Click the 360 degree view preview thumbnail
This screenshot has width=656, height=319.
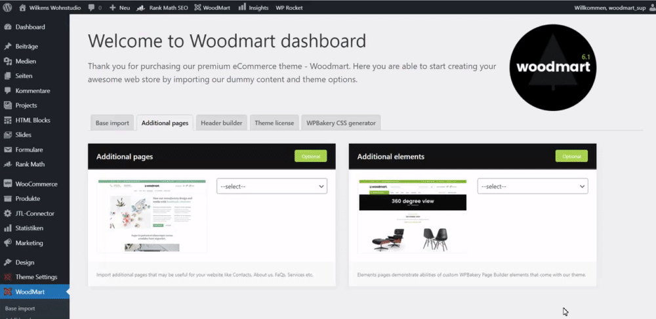tap(413, 216)
